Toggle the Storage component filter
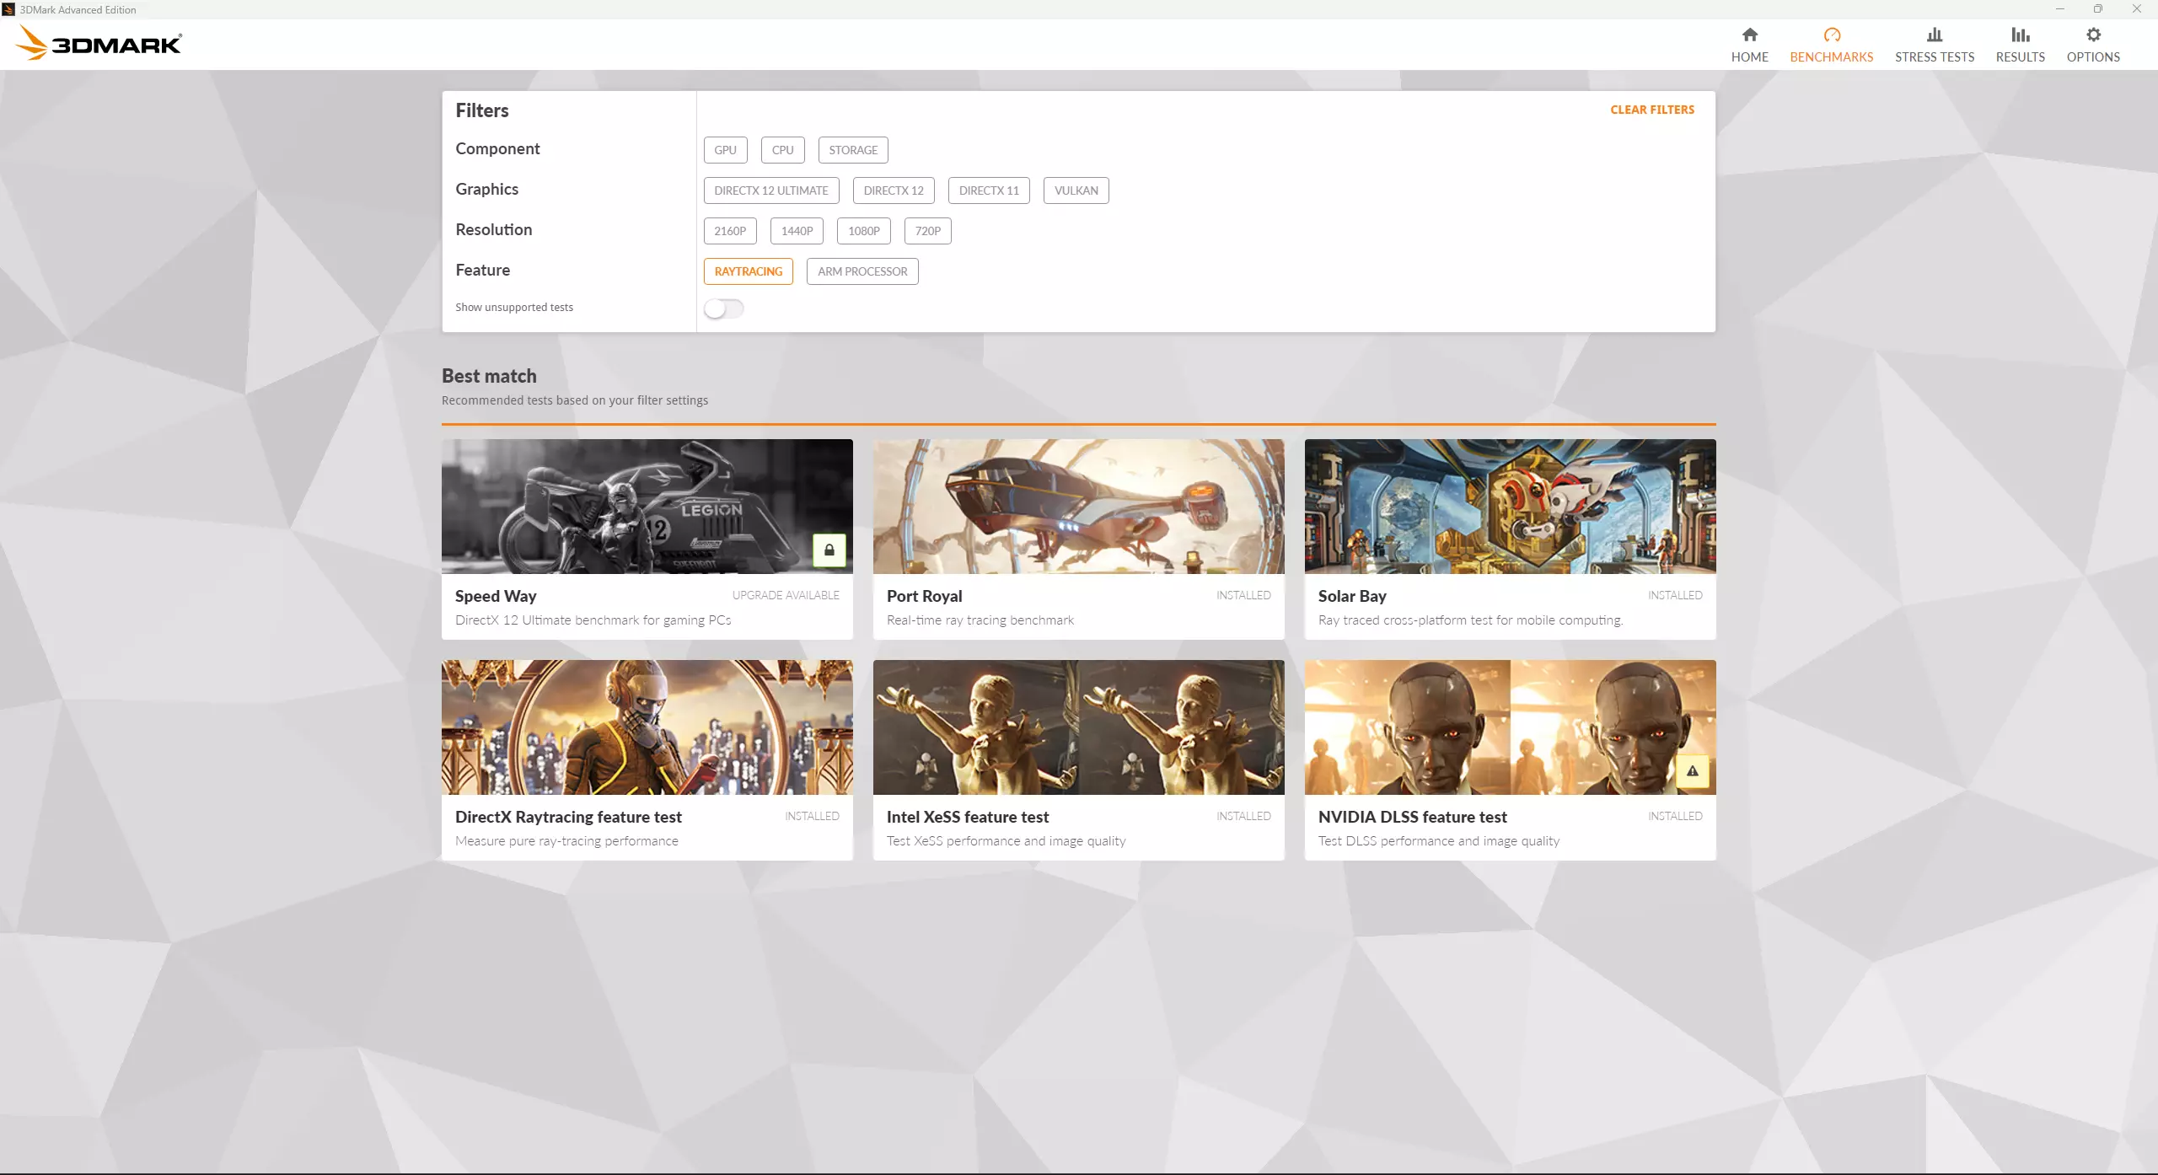Screen dimensions: 2158x1175 click(852, 150)
